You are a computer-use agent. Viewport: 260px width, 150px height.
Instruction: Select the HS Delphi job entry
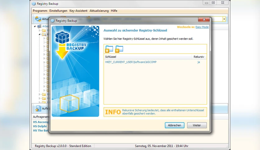pyautogui.click(x=40, y=126)
